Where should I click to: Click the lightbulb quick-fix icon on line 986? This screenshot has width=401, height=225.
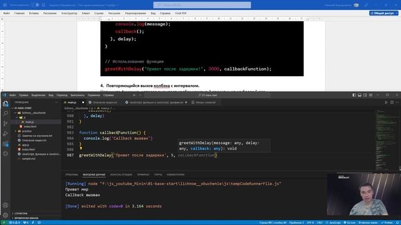81,149
